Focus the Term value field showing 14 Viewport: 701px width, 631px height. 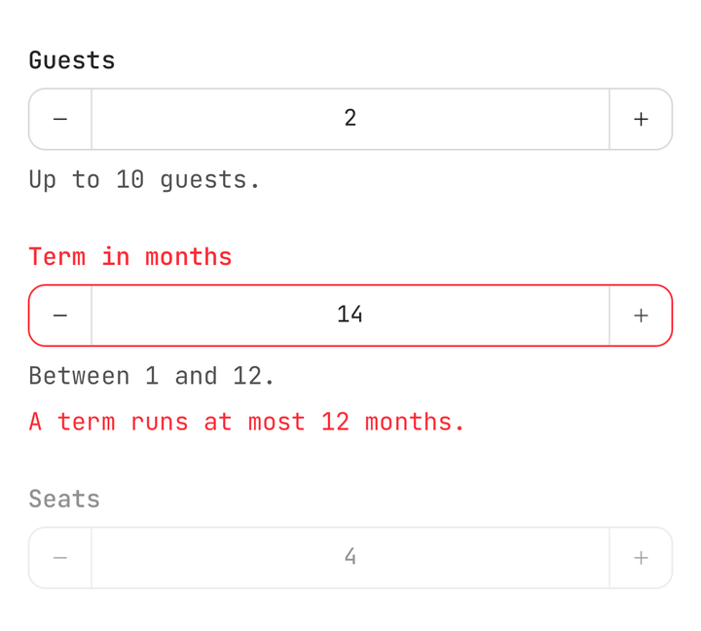(350, 315)
